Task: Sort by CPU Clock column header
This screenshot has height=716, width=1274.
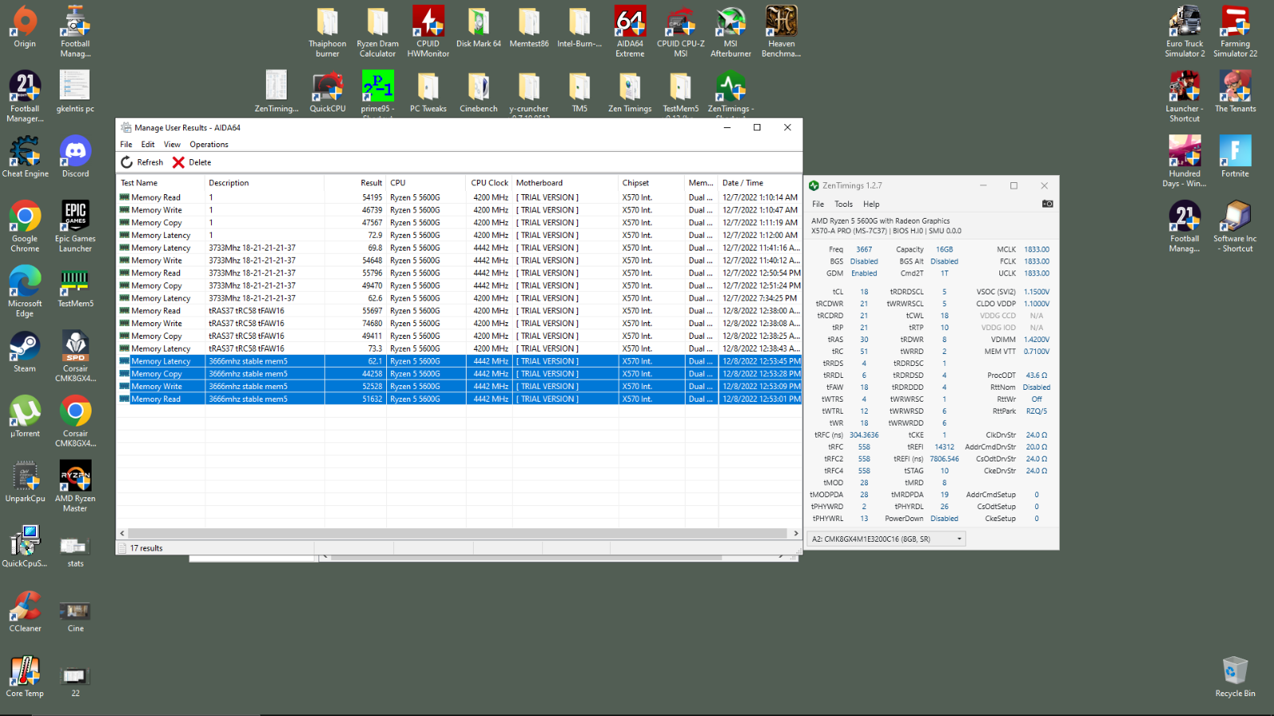Action: (490, 183)
